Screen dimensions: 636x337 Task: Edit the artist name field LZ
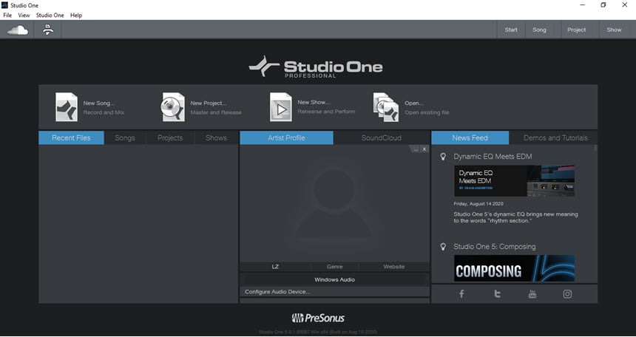click(275, 267)
